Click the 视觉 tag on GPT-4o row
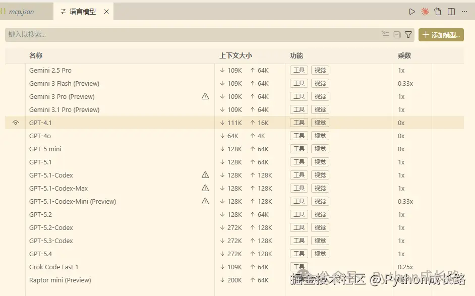The height and width of the screenshot is (296, 475). pos(320,136)
